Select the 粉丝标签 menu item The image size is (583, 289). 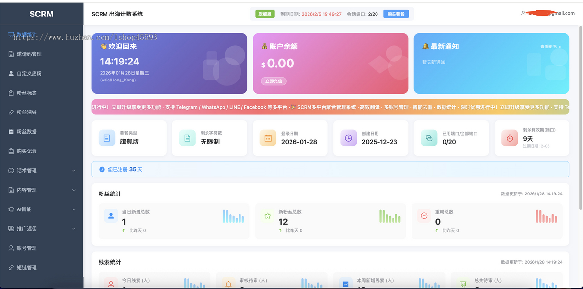click(41, 93)
